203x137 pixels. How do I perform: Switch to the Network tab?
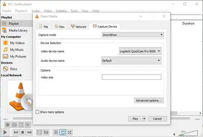point(79,27)
